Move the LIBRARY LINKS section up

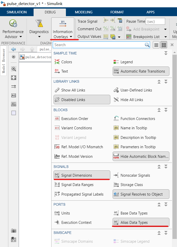pyautogui.click(x=159, y=82)
